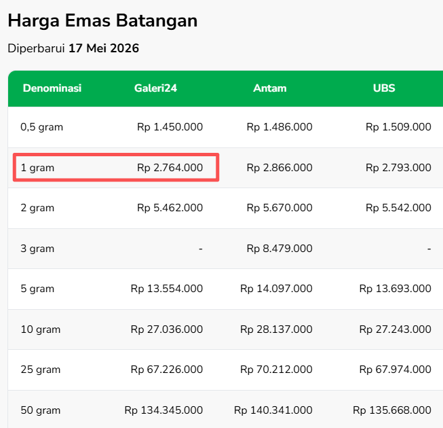Click UBS price Rp 135.668.000

(392, 410)
